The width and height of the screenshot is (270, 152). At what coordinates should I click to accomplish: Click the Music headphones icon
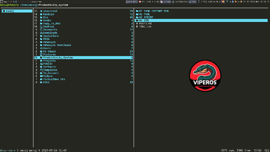[x=41, y=48]
